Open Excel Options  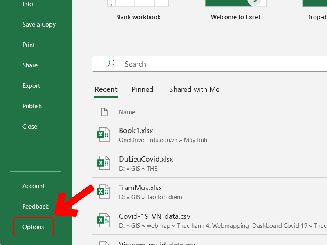[x=33, y=227]
